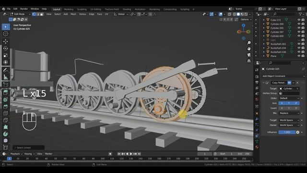This screenshot has width=307, height=173.
Task: Jump to the timeline start frame
Action: click(119, 154)
